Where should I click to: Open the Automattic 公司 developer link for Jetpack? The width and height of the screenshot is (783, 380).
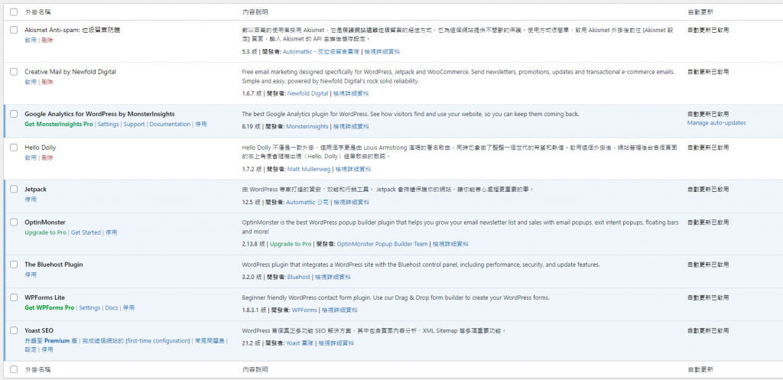click(307, 203)
